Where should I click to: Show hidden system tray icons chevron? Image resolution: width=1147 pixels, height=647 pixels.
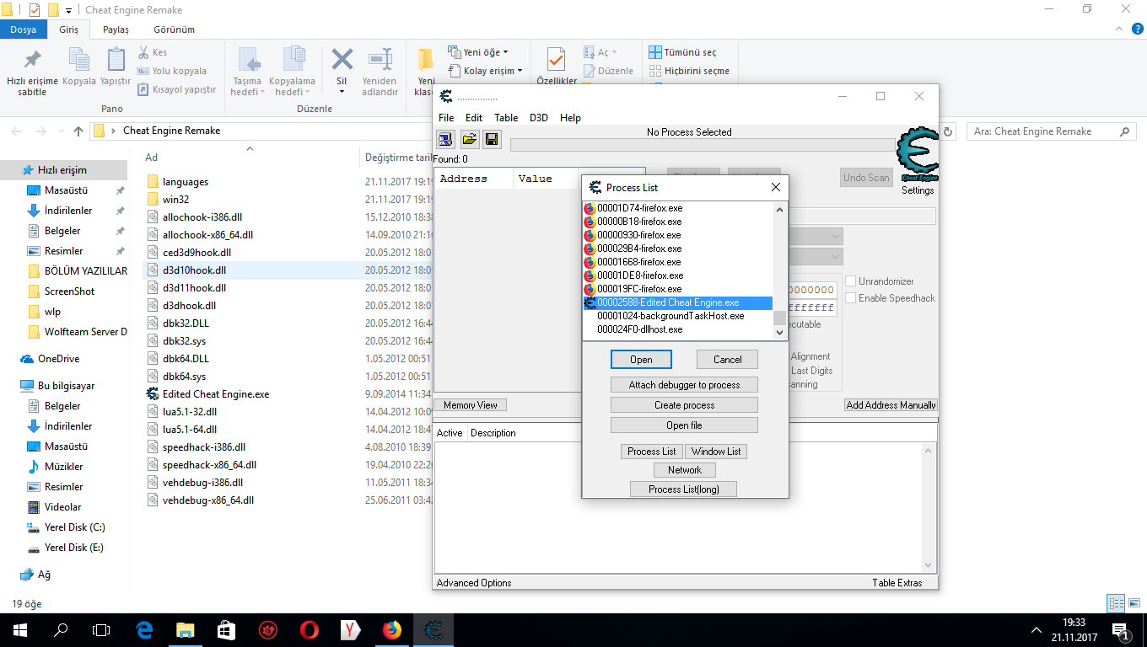(x=1037, y=630)
